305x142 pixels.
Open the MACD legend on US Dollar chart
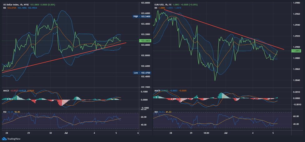click(x=6, y=91)
